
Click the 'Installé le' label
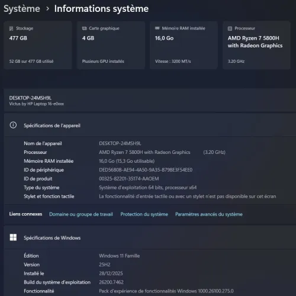(34, 274)
